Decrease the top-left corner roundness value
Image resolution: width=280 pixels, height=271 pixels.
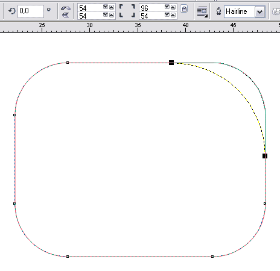click(x=106, y=7)
